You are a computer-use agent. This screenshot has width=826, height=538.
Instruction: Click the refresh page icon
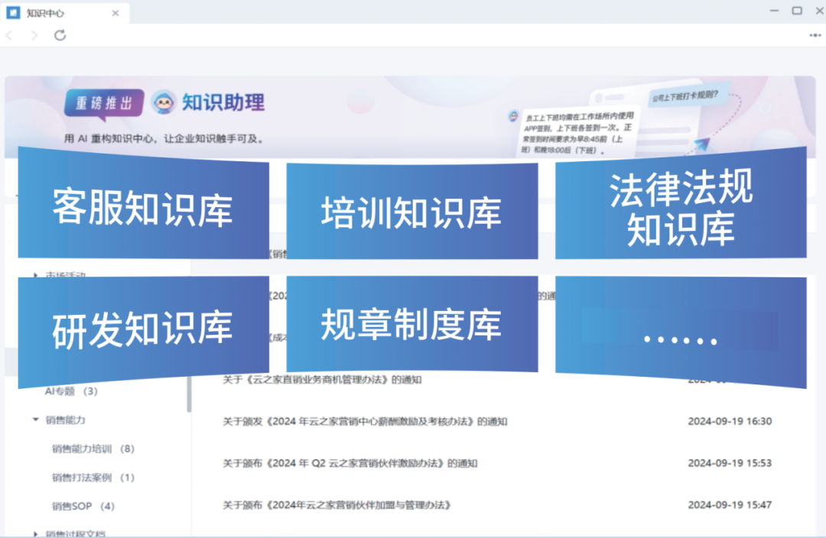(60, 35)
